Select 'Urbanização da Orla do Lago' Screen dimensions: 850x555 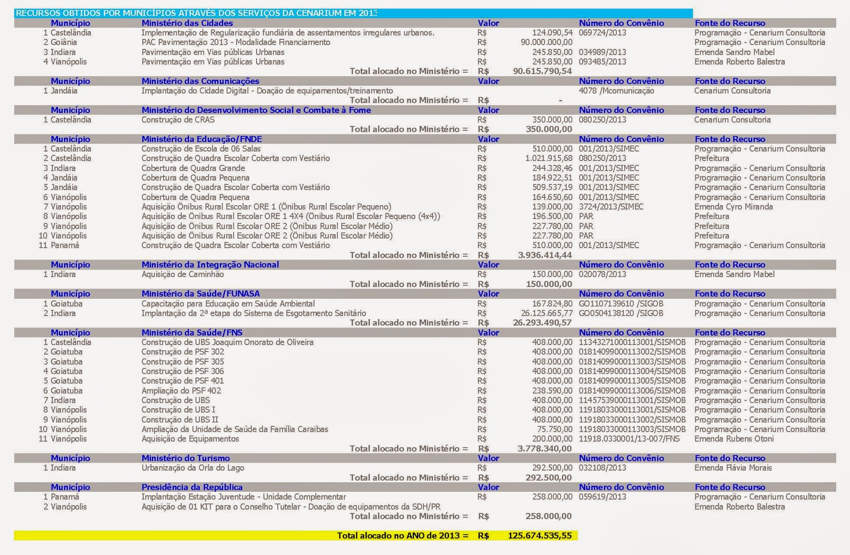pos(193,468)
